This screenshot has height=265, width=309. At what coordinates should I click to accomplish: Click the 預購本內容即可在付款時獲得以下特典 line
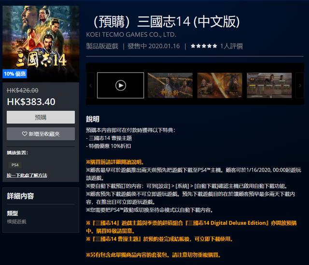(130, 130)
